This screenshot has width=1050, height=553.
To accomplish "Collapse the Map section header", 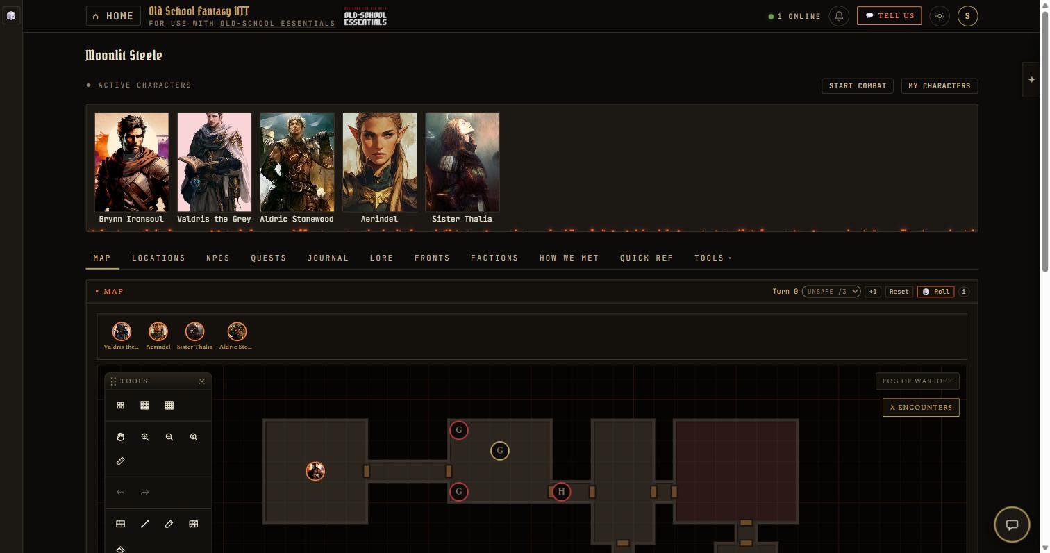I will coord(109,292).
